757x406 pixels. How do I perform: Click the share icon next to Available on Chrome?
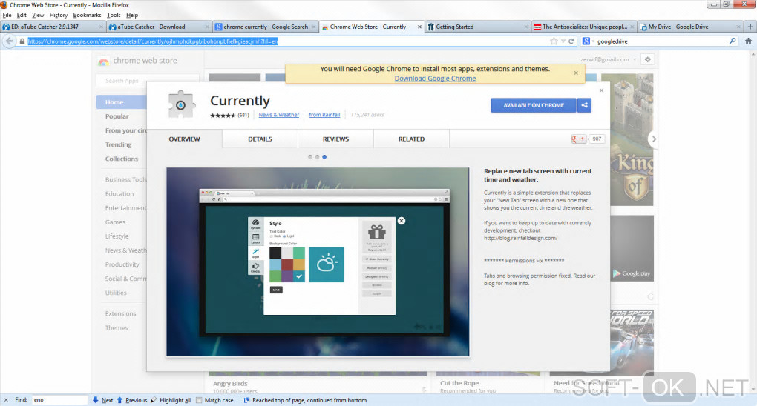tap(584, 105)
